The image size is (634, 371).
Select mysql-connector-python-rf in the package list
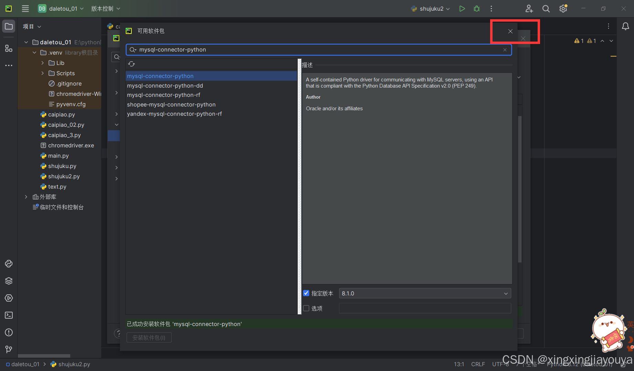tap(163, 95)
